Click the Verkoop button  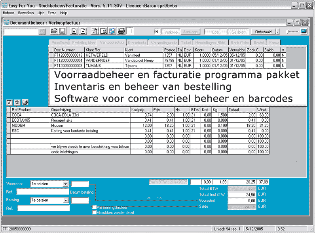coord(171,32)
